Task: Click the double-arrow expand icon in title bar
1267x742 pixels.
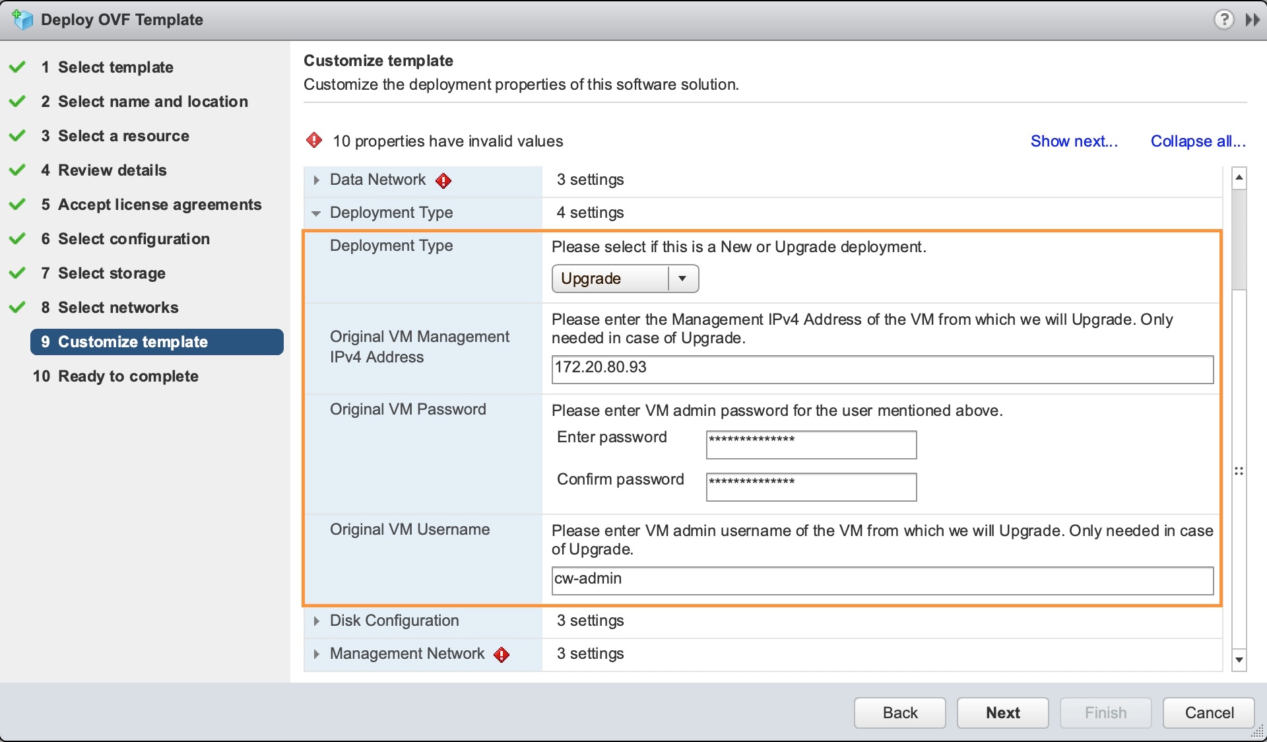Action: click(x=1252, y=20)
